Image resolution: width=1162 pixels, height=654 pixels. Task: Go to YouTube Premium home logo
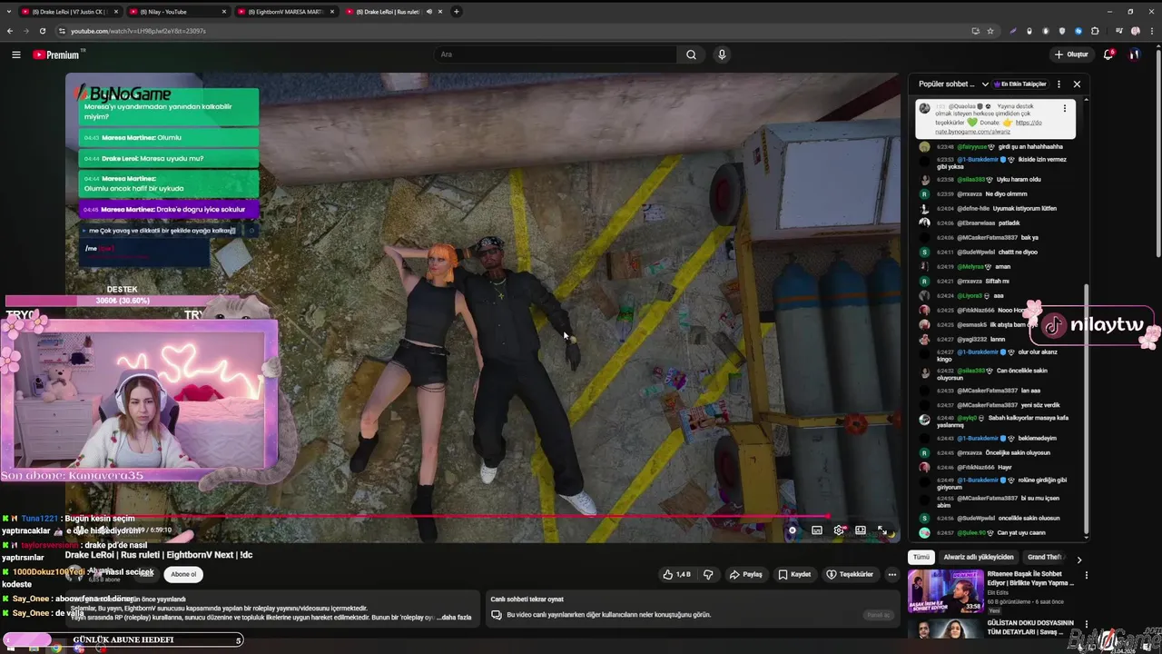click(56, 54)
